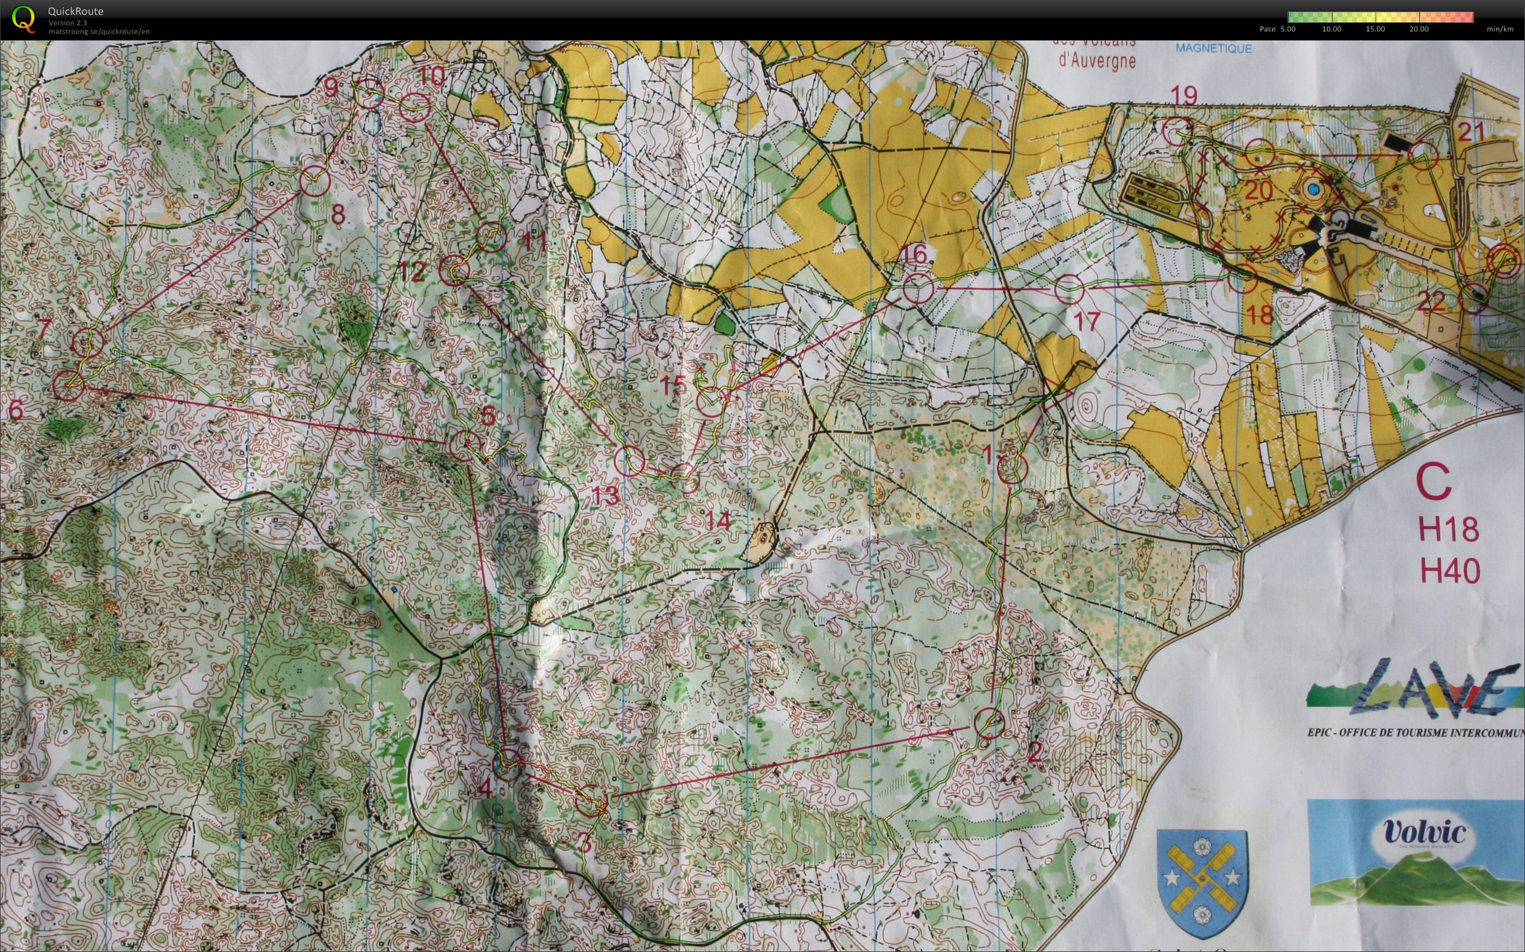Select control circle 6 on the map
The image size is (1525, 952).
point(68,386)
